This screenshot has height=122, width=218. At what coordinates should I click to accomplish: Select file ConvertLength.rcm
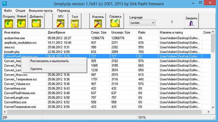click(x=16, y=98)
